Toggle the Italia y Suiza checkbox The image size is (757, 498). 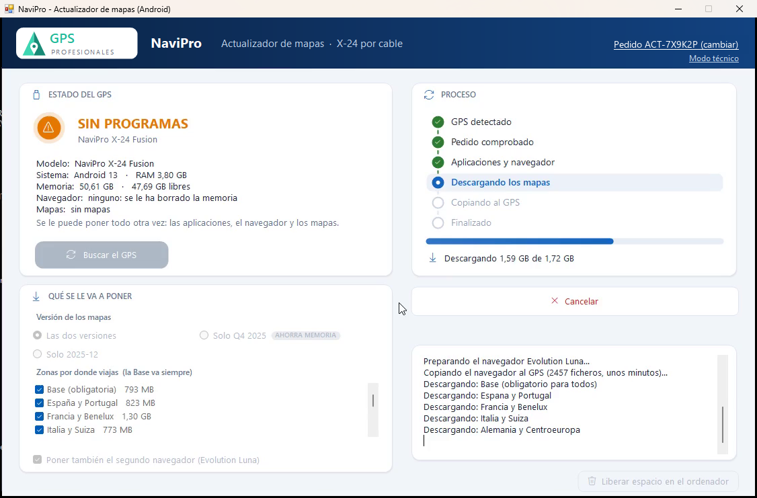tap(39, 430)
